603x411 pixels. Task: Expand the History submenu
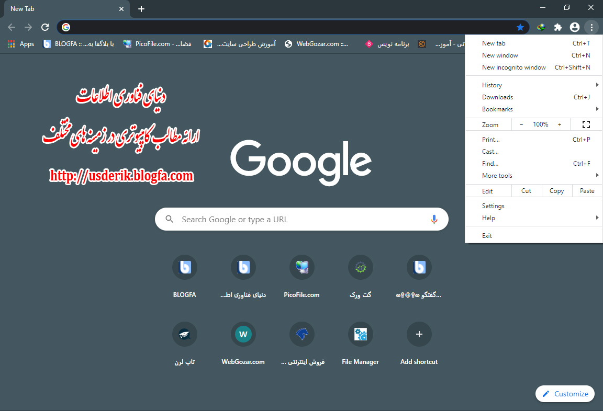tap(492, 84)
